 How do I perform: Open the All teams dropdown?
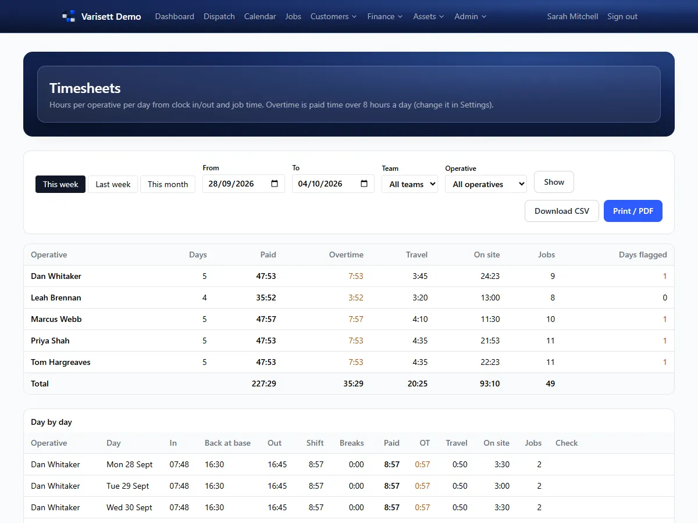[409, 184]
